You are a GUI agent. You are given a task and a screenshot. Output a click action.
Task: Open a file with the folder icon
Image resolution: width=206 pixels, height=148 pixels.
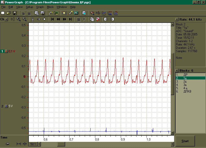point(9,13)
